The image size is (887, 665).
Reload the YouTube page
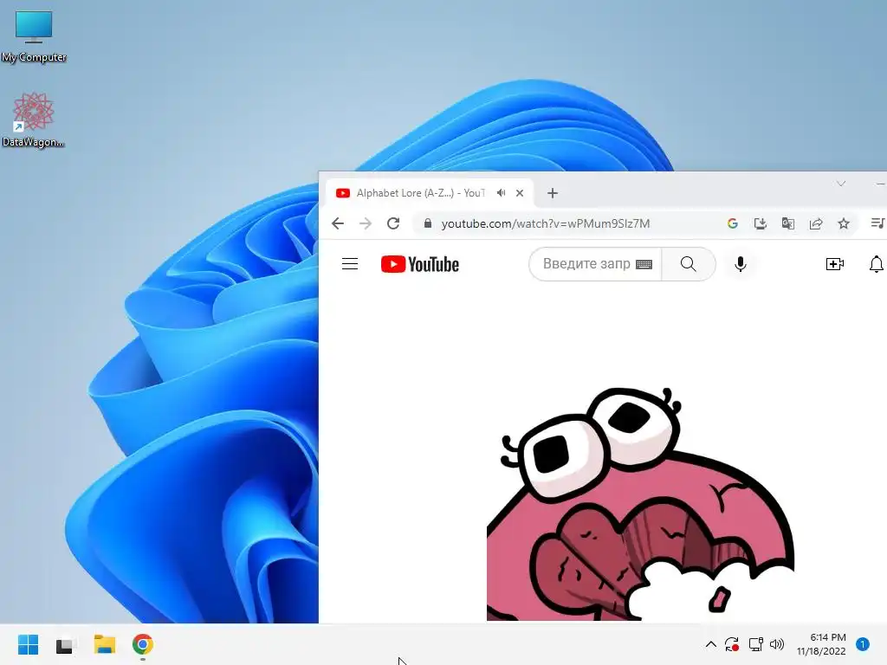393,223
